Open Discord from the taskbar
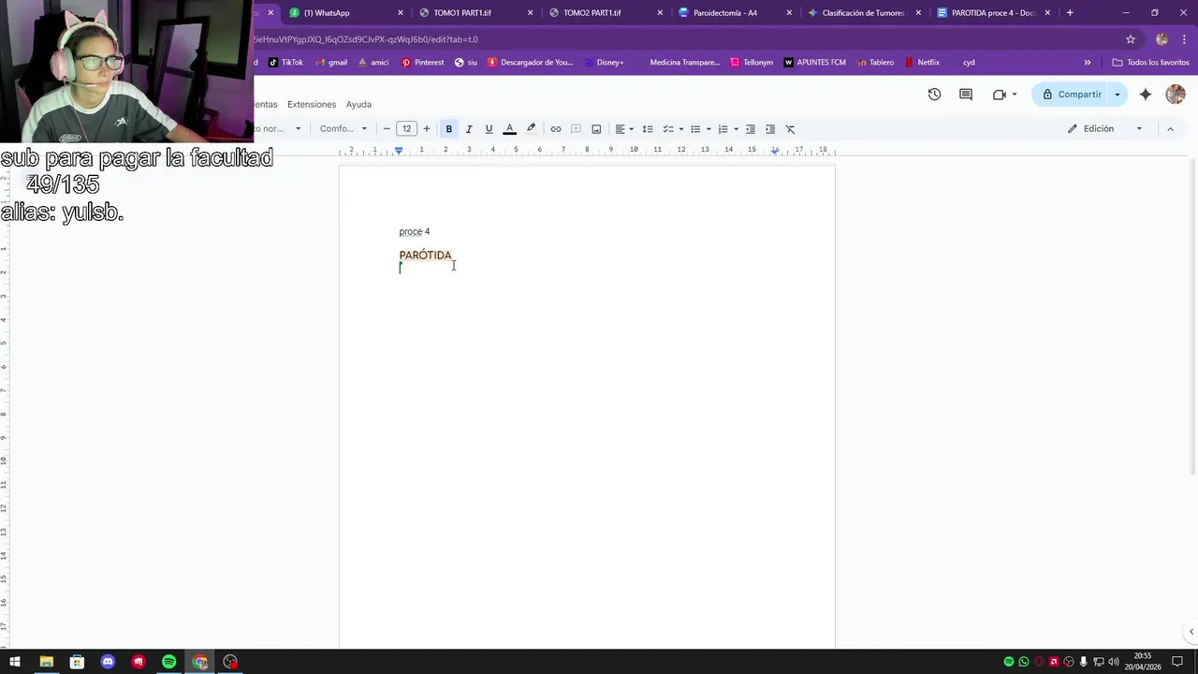Viewport: 1198px width, 674px height. click(108, 662)
